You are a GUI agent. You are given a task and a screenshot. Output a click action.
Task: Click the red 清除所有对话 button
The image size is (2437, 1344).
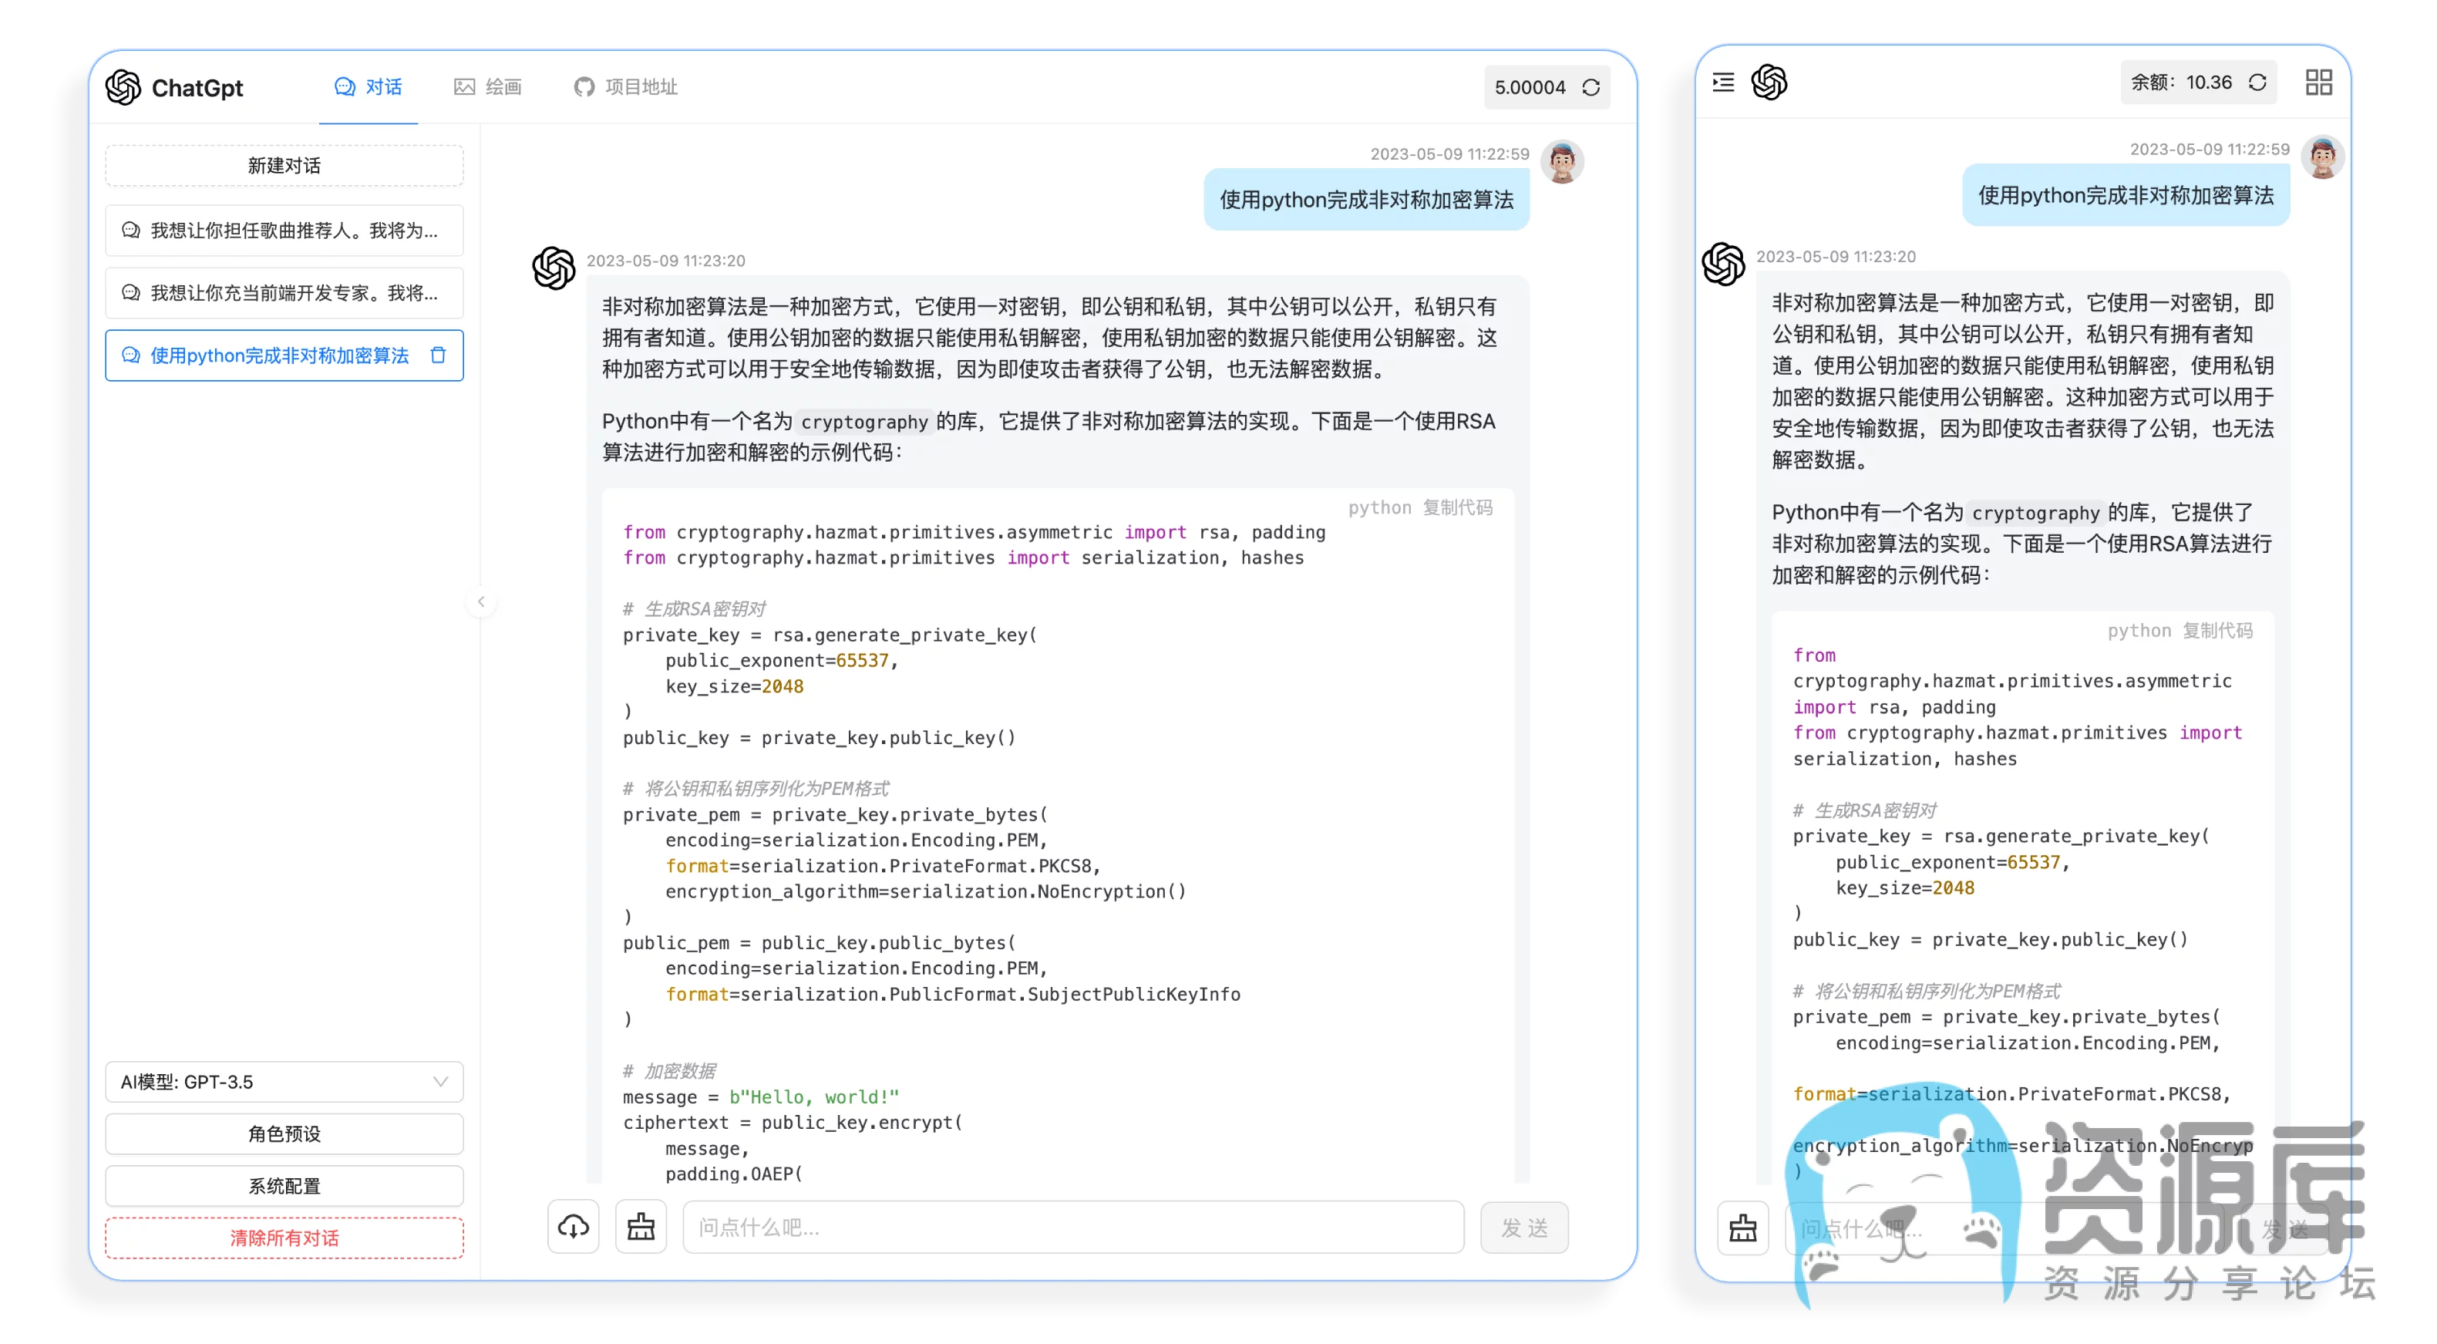point(284,1238)
